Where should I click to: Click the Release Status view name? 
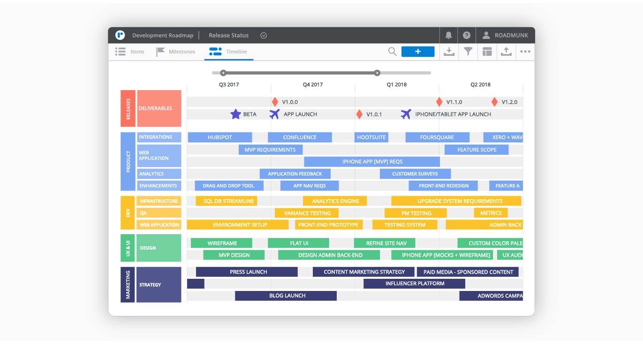tap(228, 35)
